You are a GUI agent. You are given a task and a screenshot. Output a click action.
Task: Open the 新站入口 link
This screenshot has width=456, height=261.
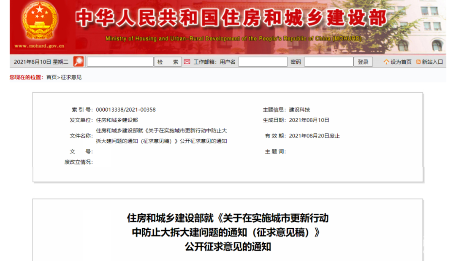432,62
